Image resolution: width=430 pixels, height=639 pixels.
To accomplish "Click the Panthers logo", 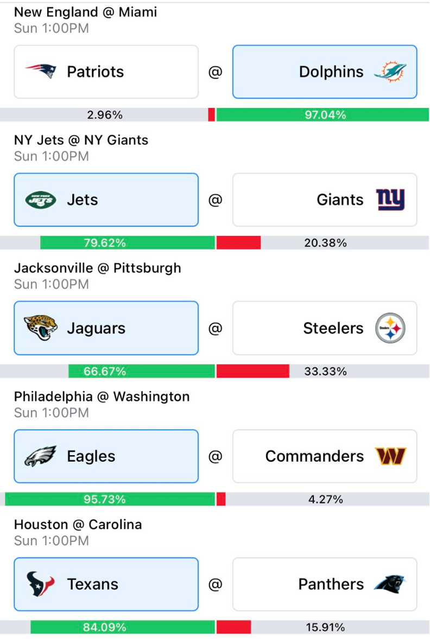I will [390, 584].
